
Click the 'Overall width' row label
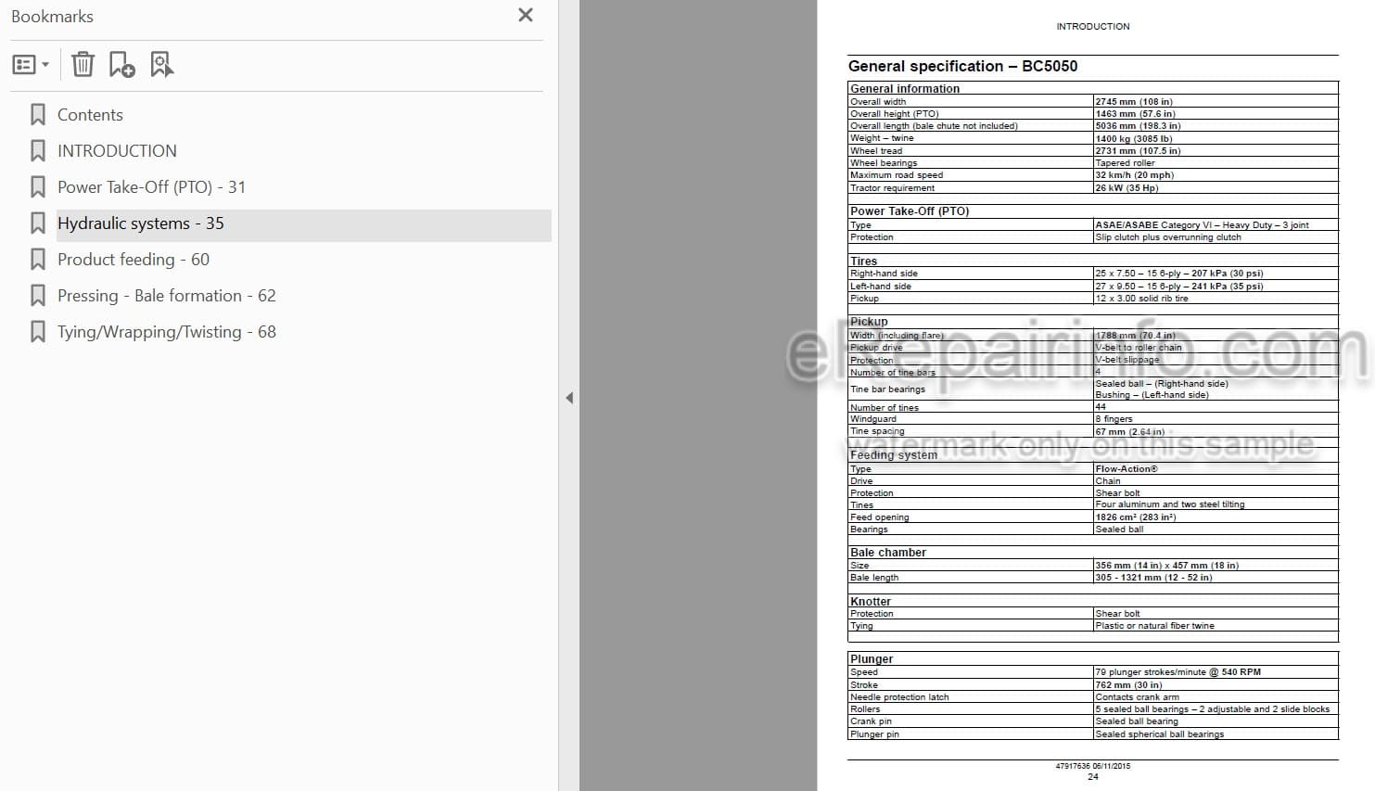(x=878, y=102)
